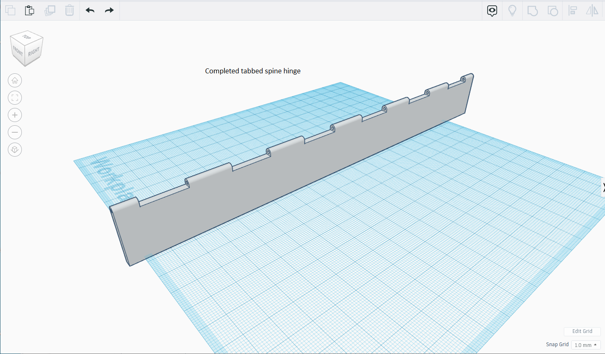605x354 pixels.
Task: Click the Align tool icon
Action: click(572, 11)
